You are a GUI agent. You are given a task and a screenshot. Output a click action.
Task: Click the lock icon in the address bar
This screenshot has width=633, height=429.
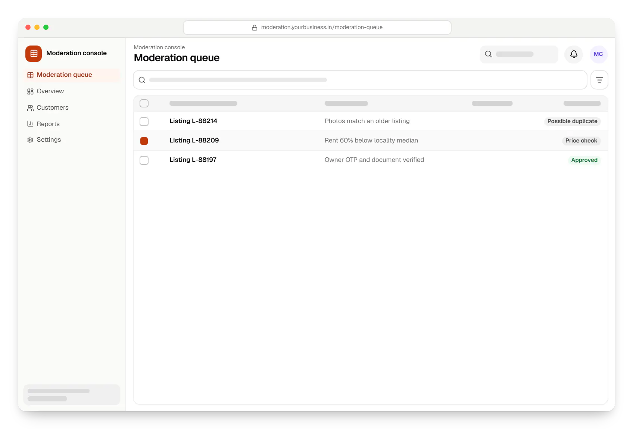pyautogui.click(x=255, y=27)
